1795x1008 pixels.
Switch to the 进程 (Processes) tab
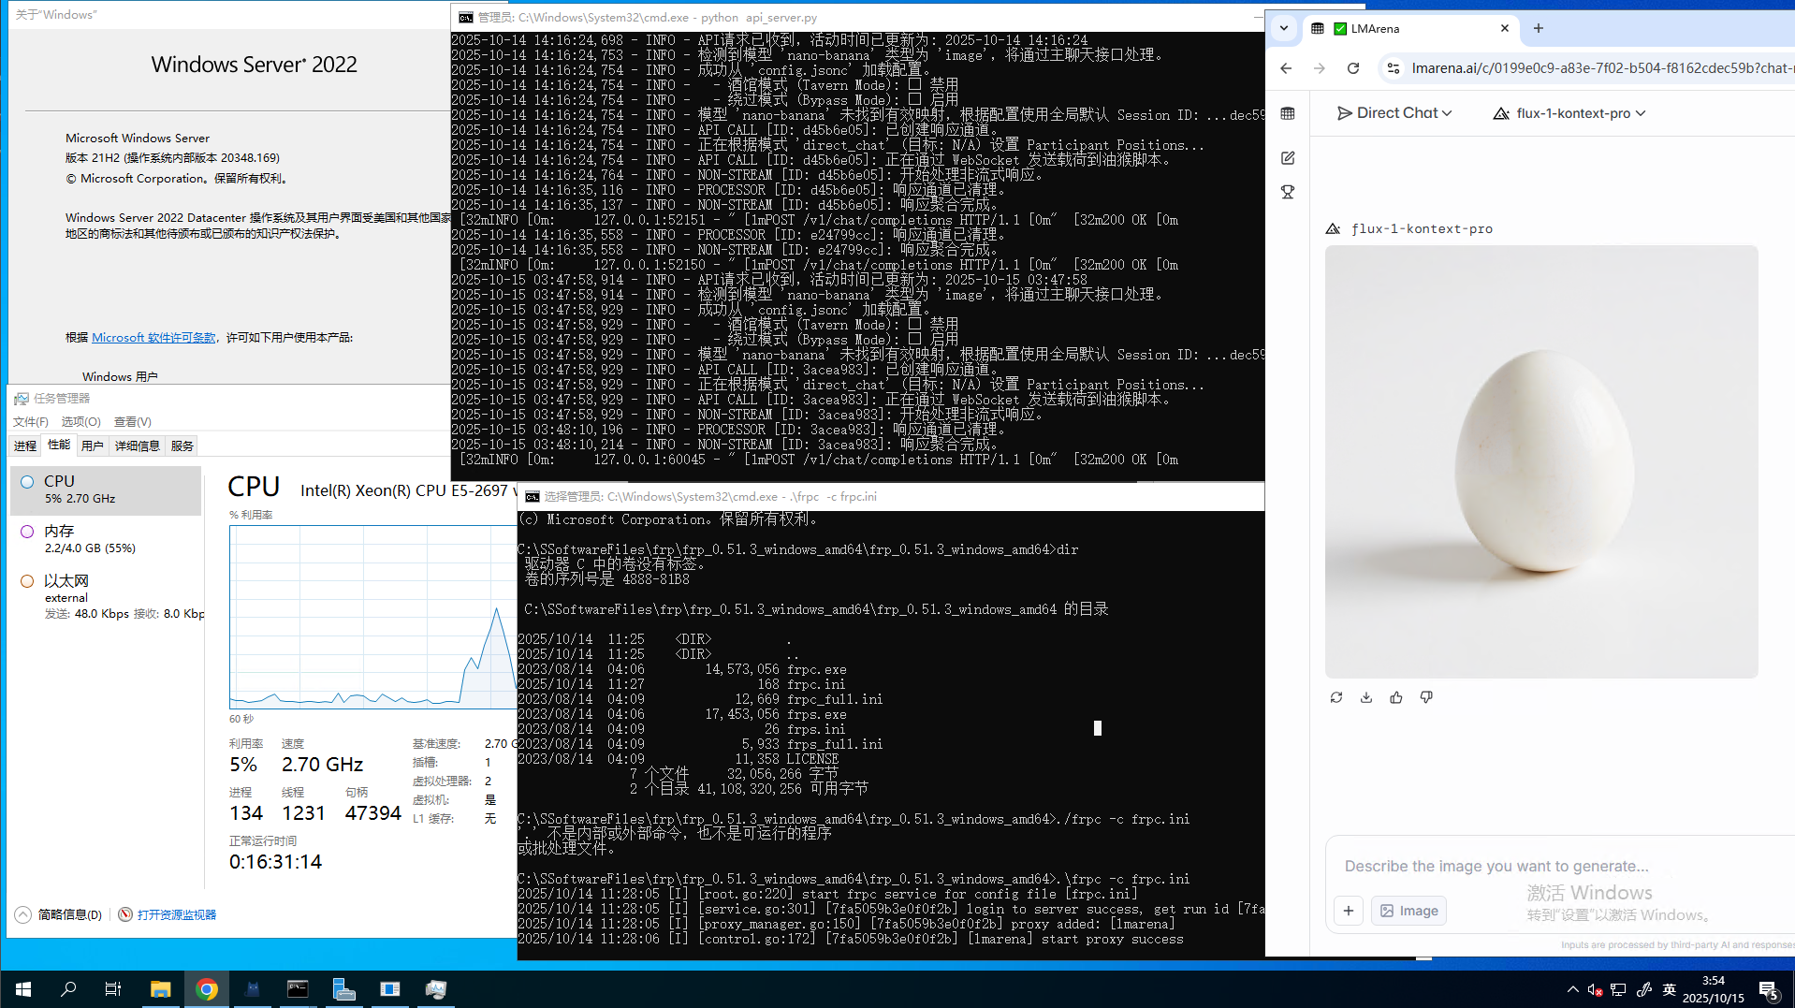(25, 446)
